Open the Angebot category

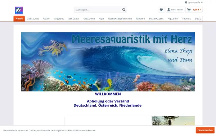coord(59,19)
